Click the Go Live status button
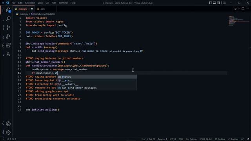Viewport: 251px width, 141px height. (220, 139)
